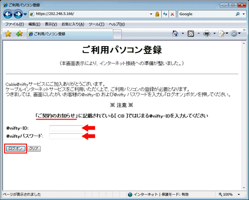Print the page using the printer icon
The image size is (249, 200).
[x=207, y=34]
